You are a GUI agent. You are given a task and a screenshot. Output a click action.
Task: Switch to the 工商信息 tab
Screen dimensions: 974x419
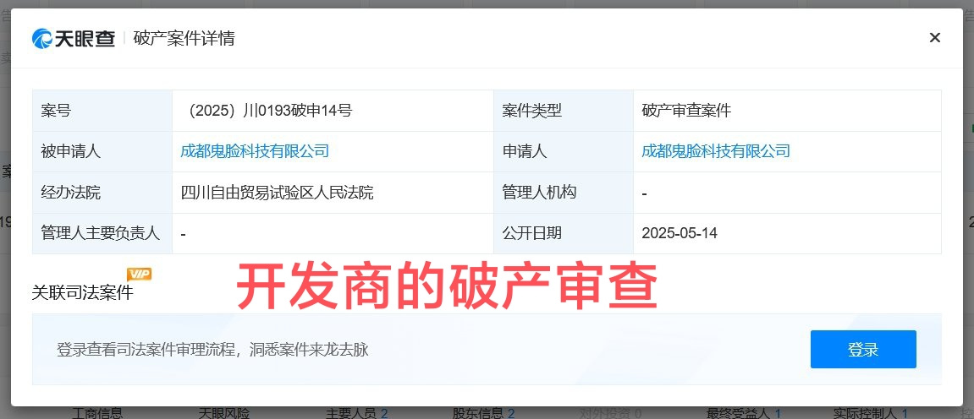tap(97, 413)
